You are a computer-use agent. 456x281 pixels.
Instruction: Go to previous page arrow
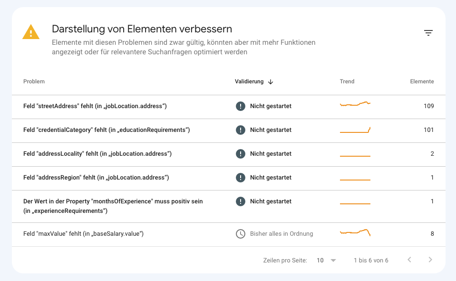coord(409,260)
